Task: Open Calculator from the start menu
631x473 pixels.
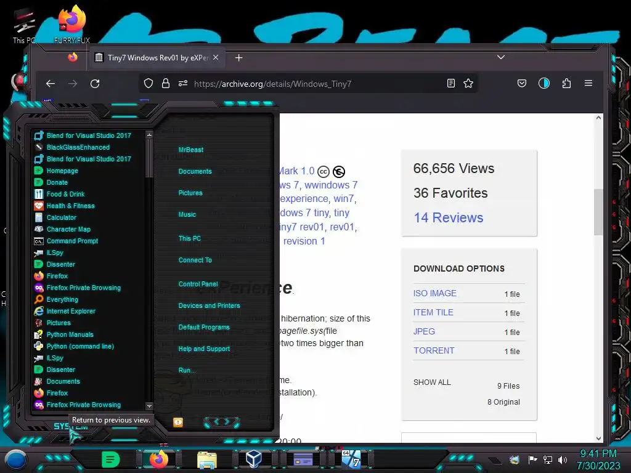Action: tap(61, 217)
